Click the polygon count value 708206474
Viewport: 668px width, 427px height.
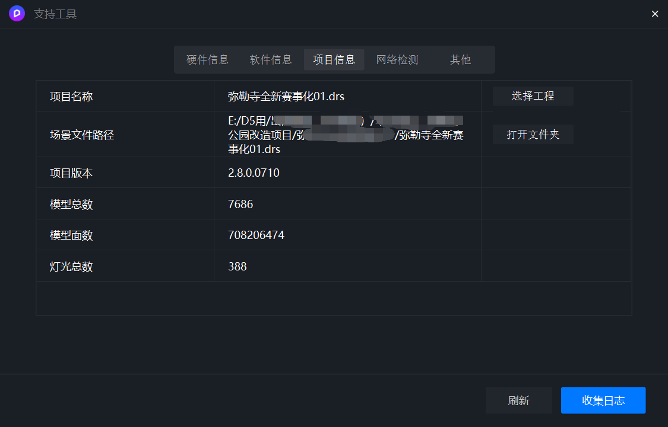coord(256,235)
